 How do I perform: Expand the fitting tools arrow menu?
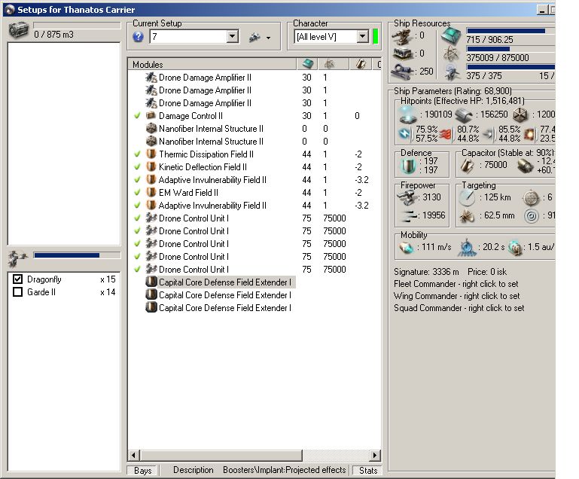click(269, 38)
